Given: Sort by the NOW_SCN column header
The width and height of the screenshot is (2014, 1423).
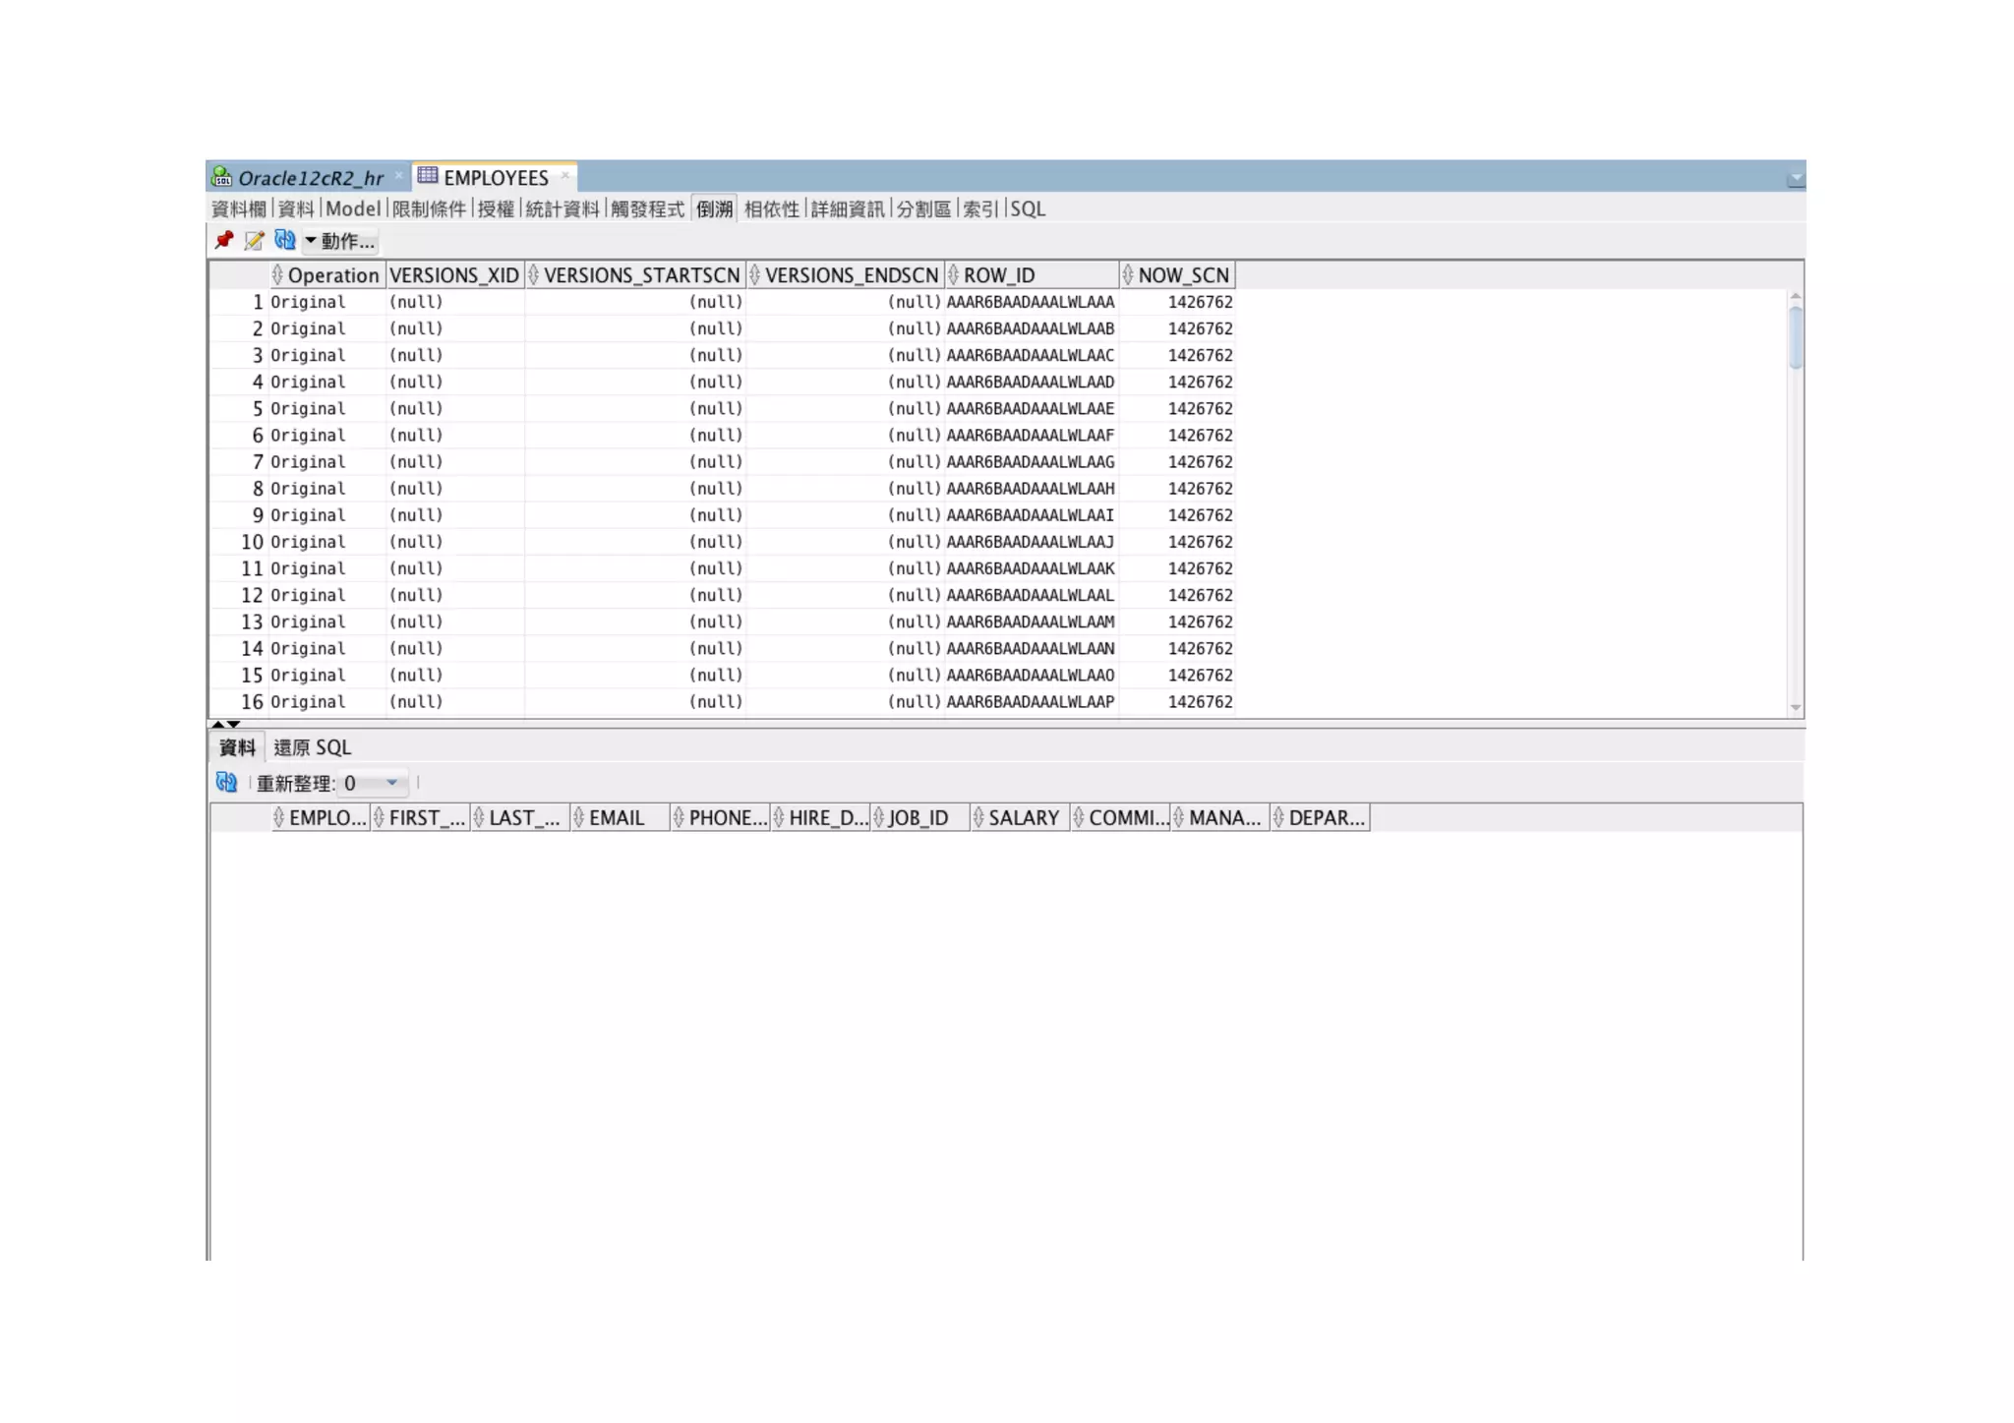Looking at the screenshot, I should tap(1177, 275).
